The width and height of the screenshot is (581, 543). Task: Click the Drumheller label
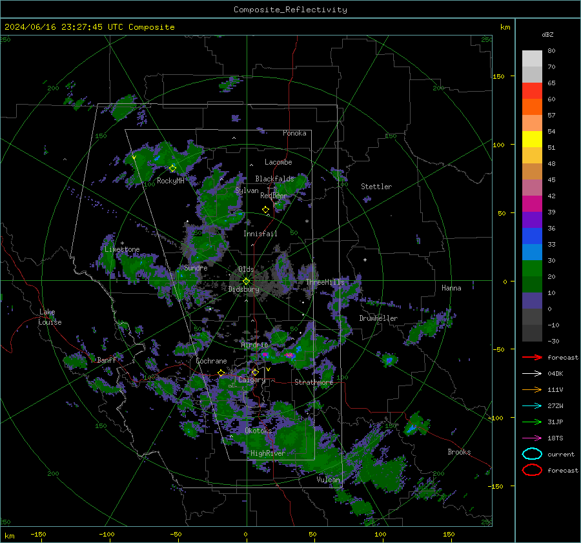click(378, 318)
